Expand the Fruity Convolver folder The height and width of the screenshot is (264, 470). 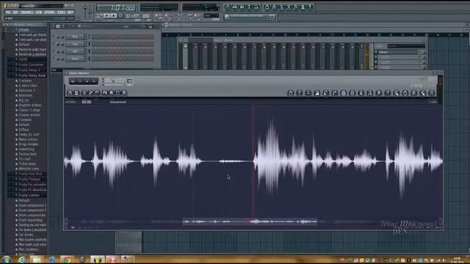(x=31, y=65)
